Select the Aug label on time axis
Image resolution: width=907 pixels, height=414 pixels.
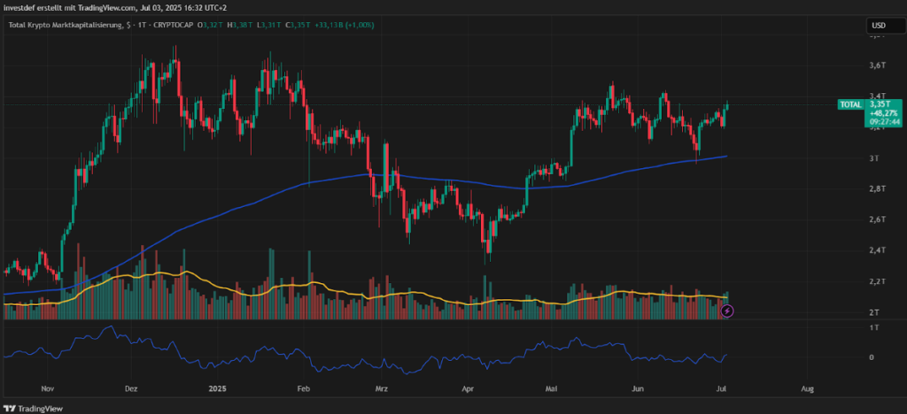(807, 388)
